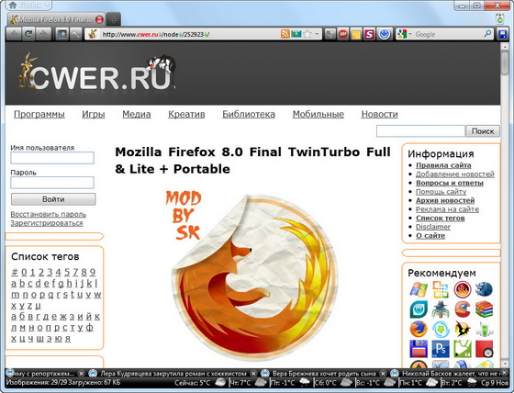
Task: Close the Вера Брежнева news ticker item
Action: tap(383, 374)
